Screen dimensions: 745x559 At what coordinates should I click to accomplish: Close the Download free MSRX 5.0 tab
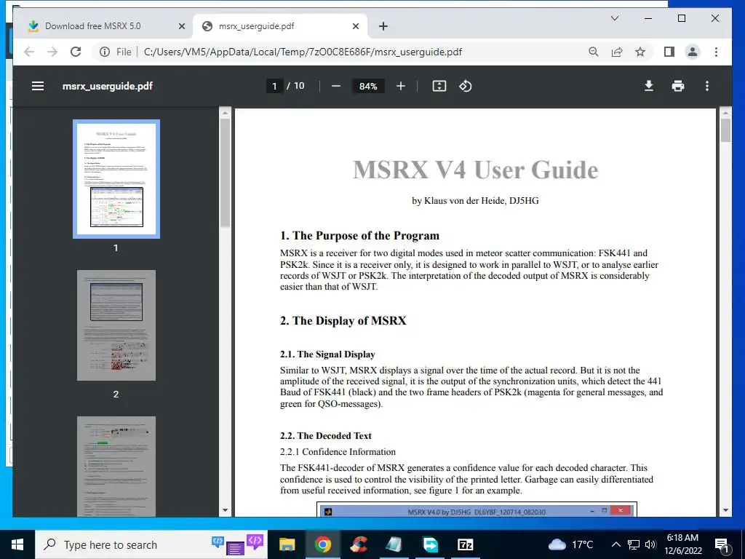point(181,26)
